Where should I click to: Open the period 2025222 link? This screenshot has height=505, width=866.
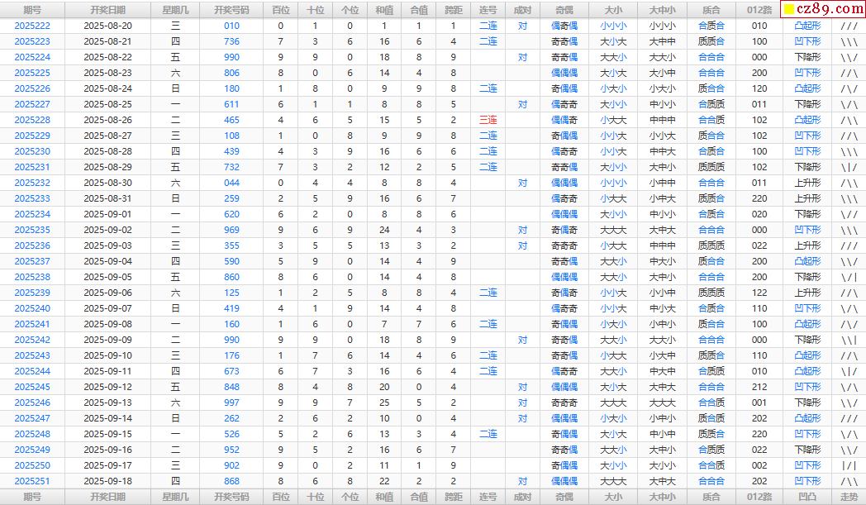click(32, 26)
